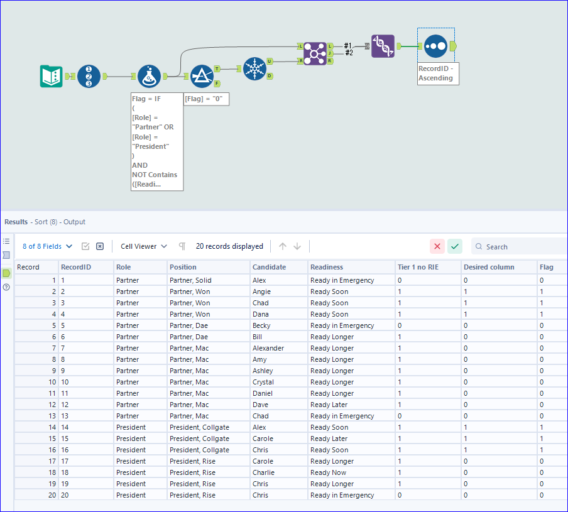Click the Candidate cell Angie
The width and height of the screenshot is (568, 512).
tap(279, 291)
